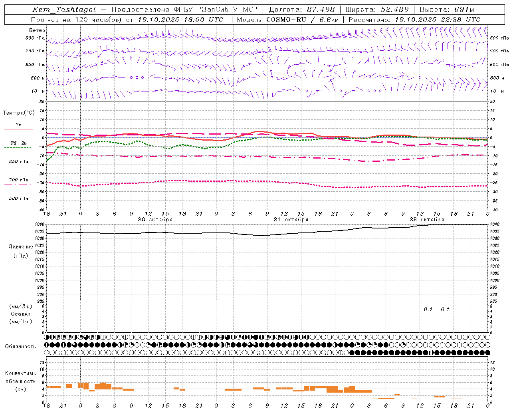Click the Долгота: 87.498 header value

pos(302,10)
